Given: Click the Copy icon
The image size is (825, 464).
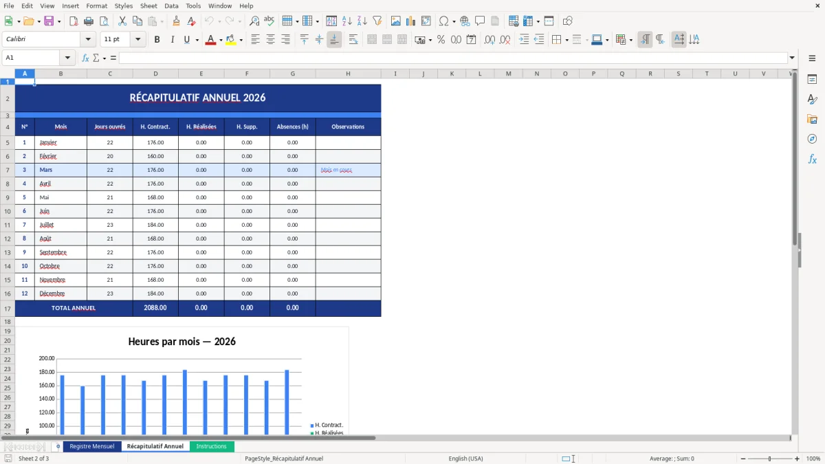Looking at the screenshot, I should (137, 21).
